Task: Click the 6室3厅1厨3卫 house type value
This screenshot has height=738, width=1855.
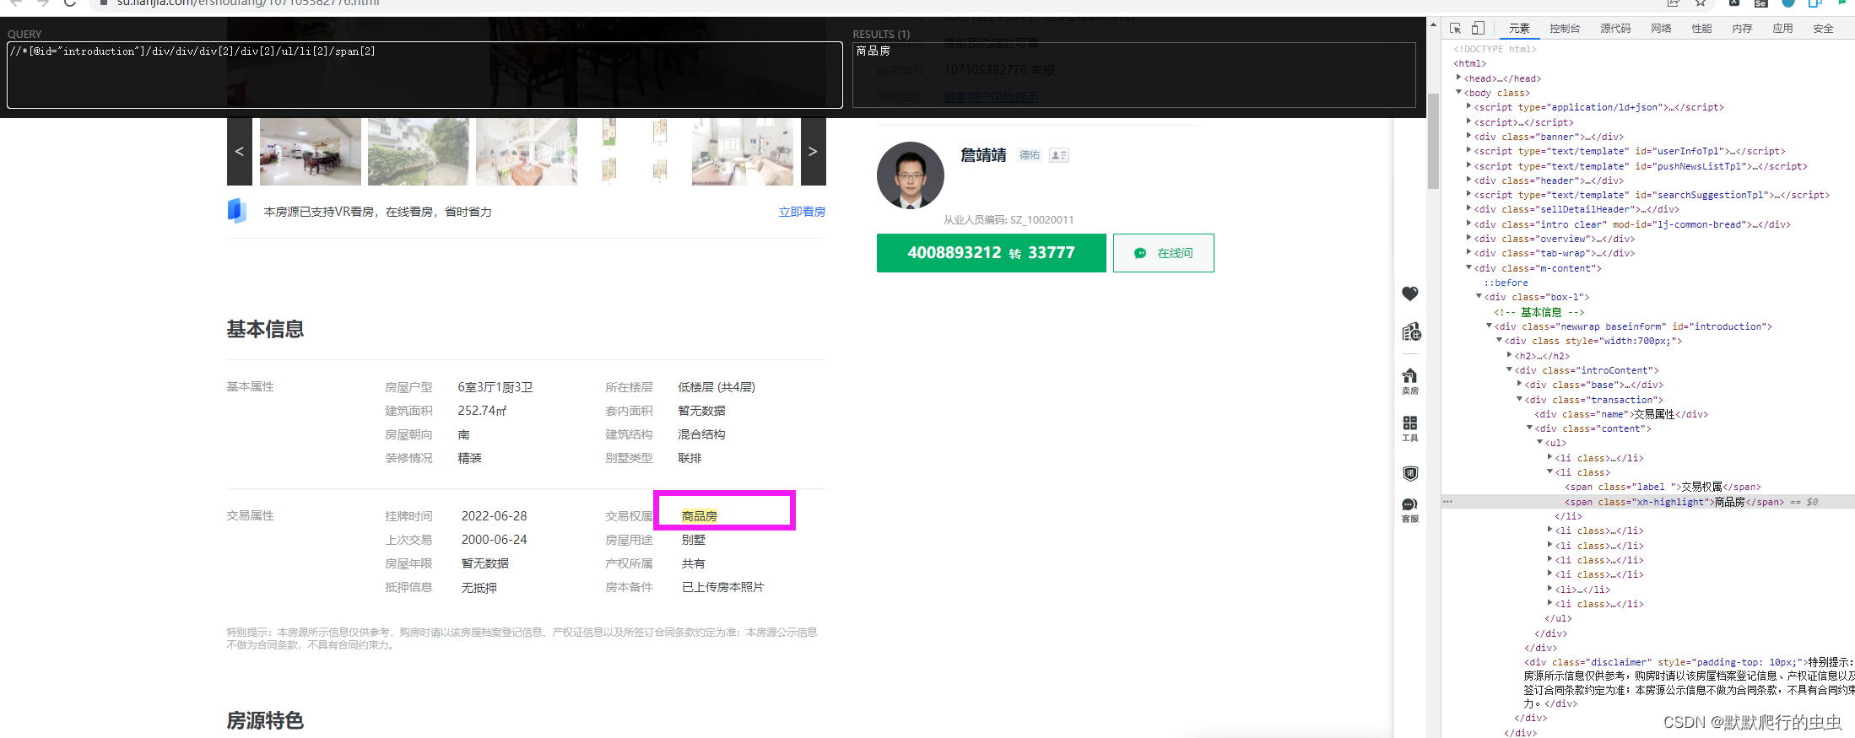Action: (x=495, y=387)
